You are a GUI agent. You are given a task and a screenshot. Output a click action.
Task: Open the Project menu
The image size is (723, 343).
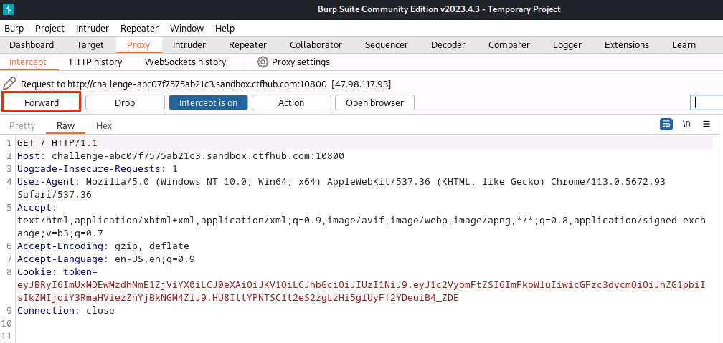tap(49, 29)
